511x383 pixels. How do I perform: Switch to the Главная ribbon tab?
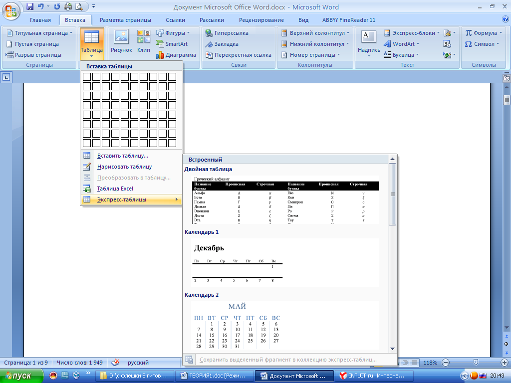pyautogui.click(x=40, y=20)
